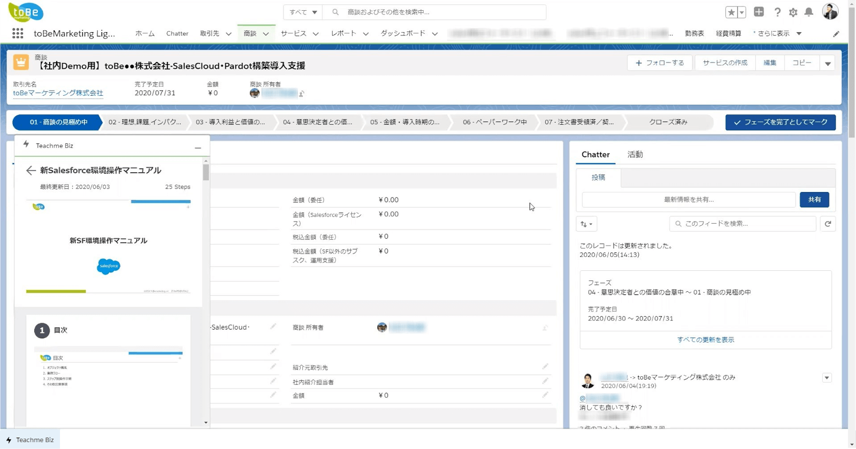The image size is (856, 449).
Task: Click Teachme Biz scroll down arrow
Action: point(206,423)
